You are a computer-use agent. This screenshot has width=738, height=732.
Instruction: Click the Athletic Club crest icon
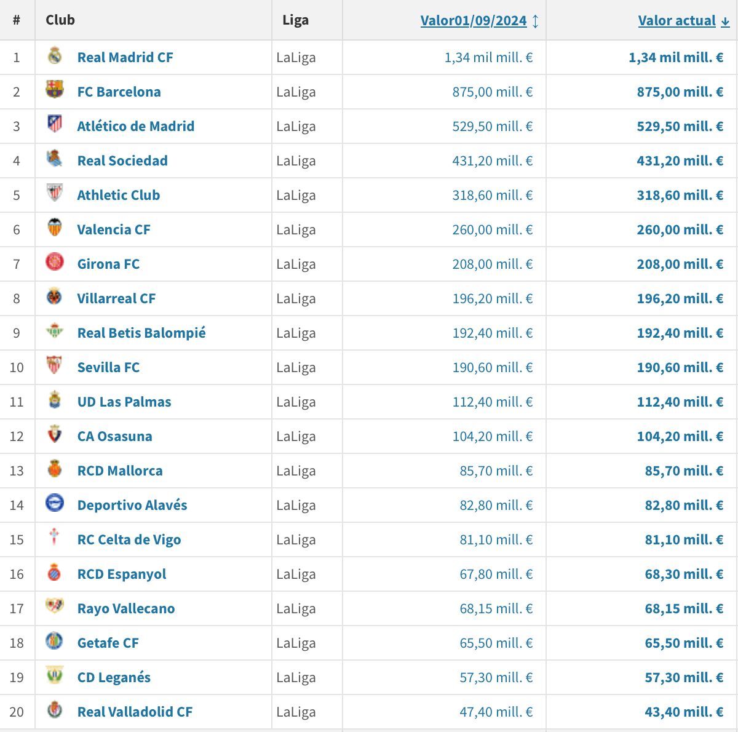coord(56,195)
